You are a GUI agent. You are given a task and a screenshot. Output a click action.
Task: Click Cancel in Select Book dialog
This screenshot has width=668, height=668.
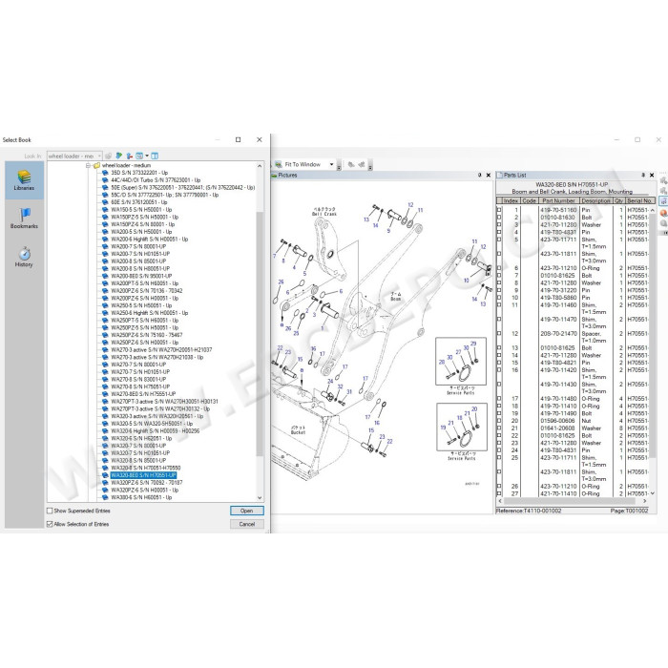[246, 524]
